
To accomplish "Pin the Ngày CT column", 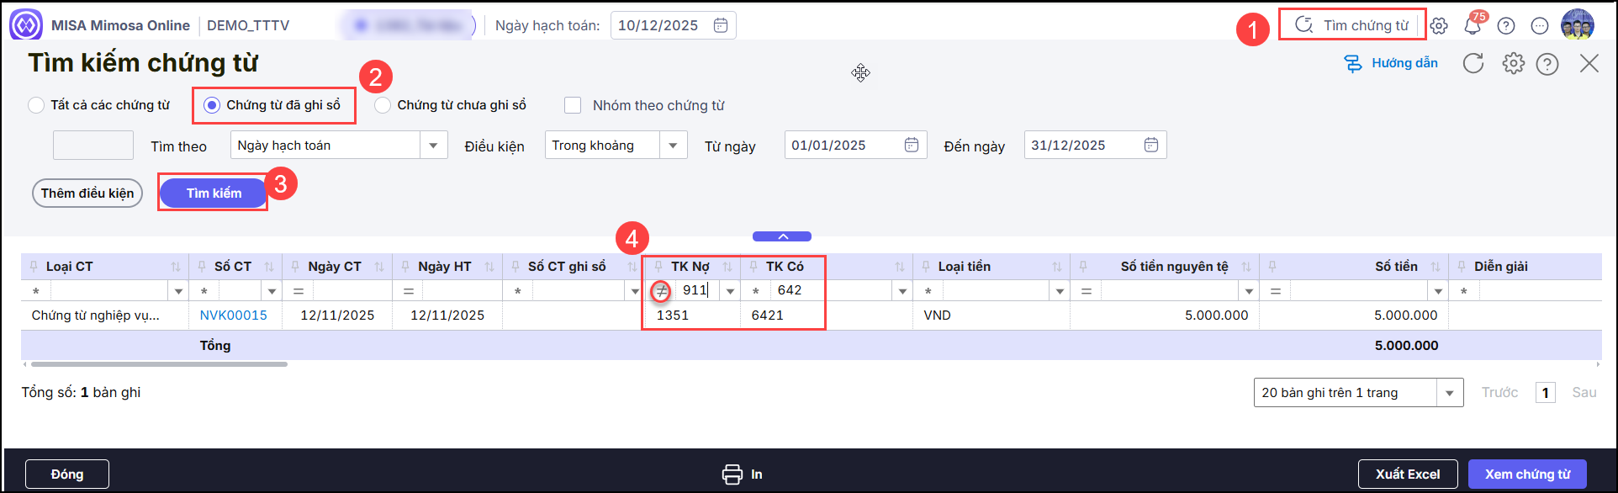I will [x=295, y=267].
